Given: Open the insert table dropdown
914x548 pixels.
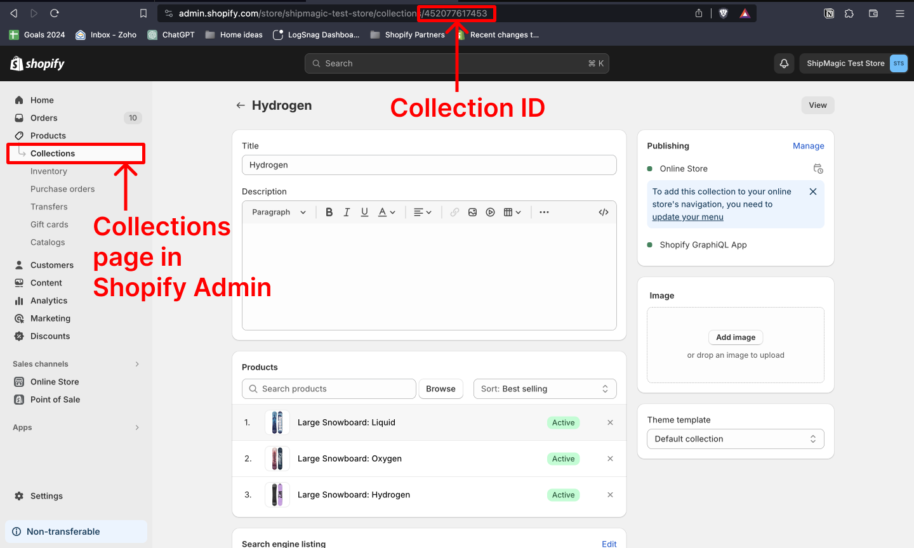Looking at the screenshot, I should click(512, 212).
